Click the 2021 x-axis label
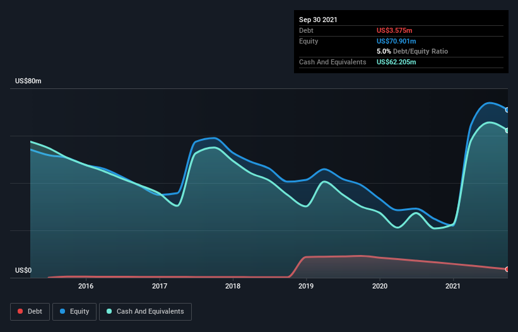 (x=453, y=286)
